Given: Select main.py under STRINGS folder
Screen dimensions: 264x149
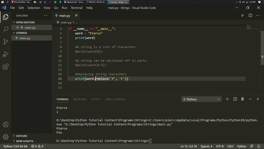Looking at the screenshot, I should tap(32, 38).
